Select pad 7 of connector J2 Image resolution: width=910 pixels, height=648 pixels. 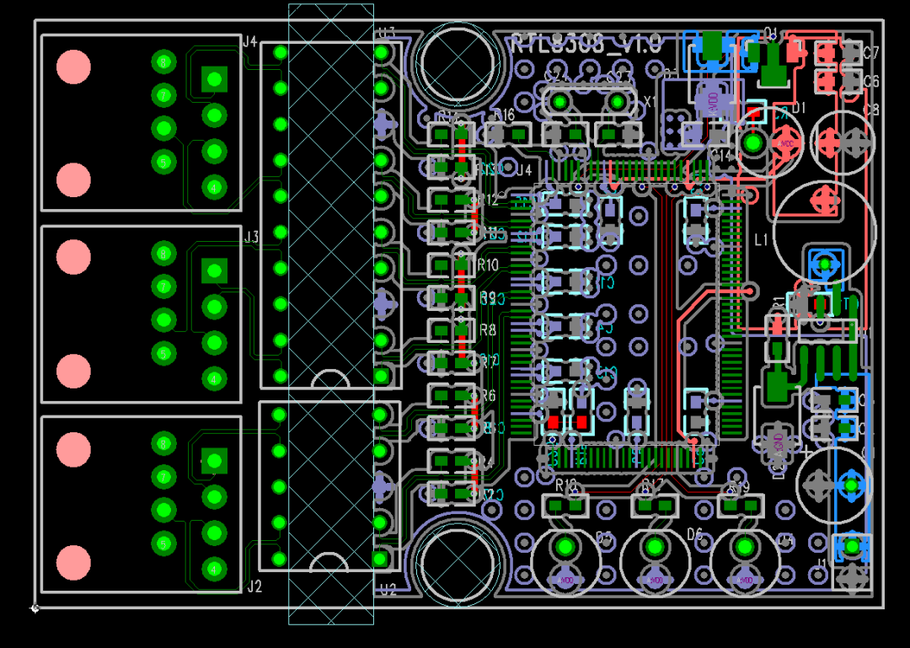(163, 477)
